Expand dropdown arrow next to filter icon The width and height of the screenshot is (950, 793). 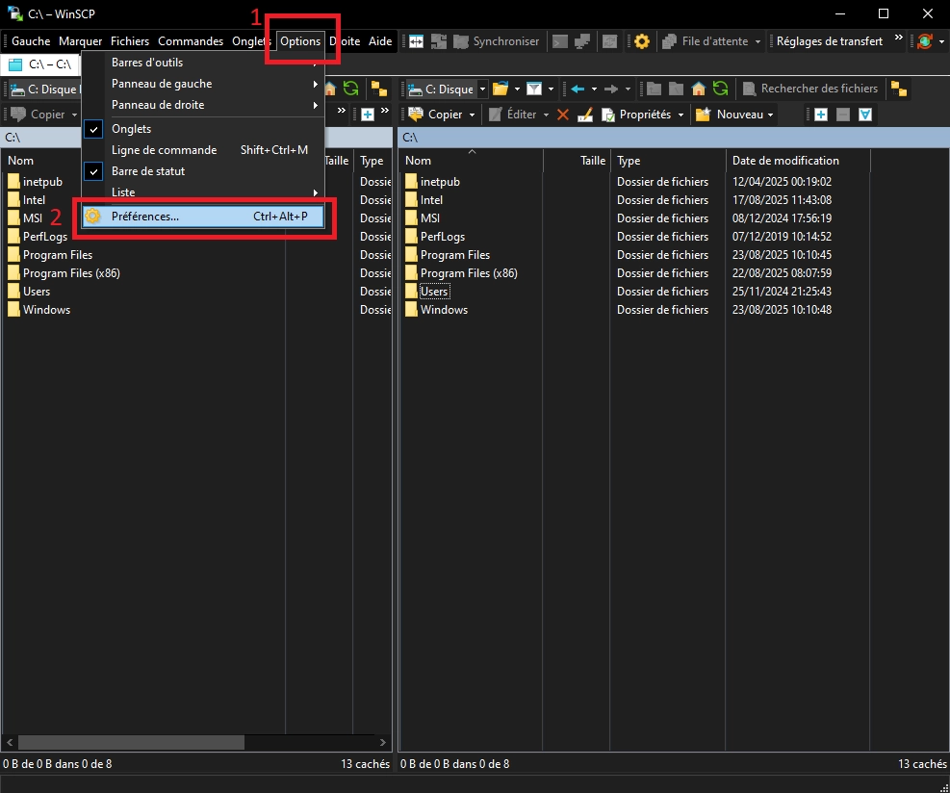pyautogui.click(x=551, y=90)
